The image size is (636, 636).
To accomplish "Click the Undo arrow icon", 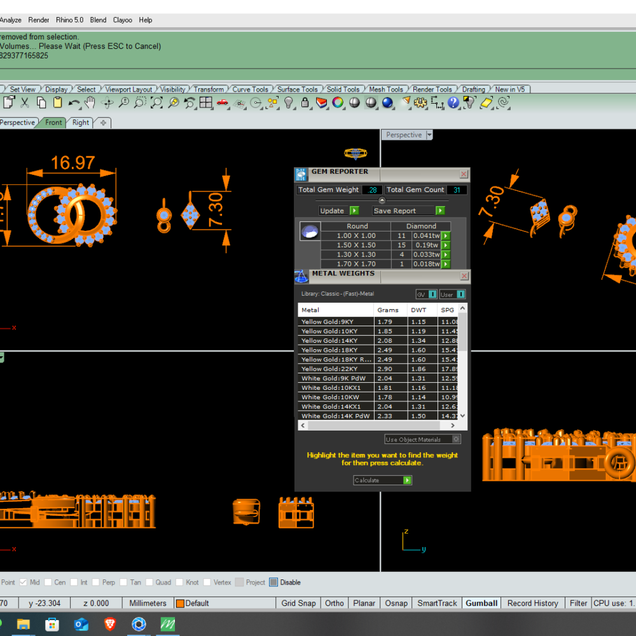I will [74, 103].
